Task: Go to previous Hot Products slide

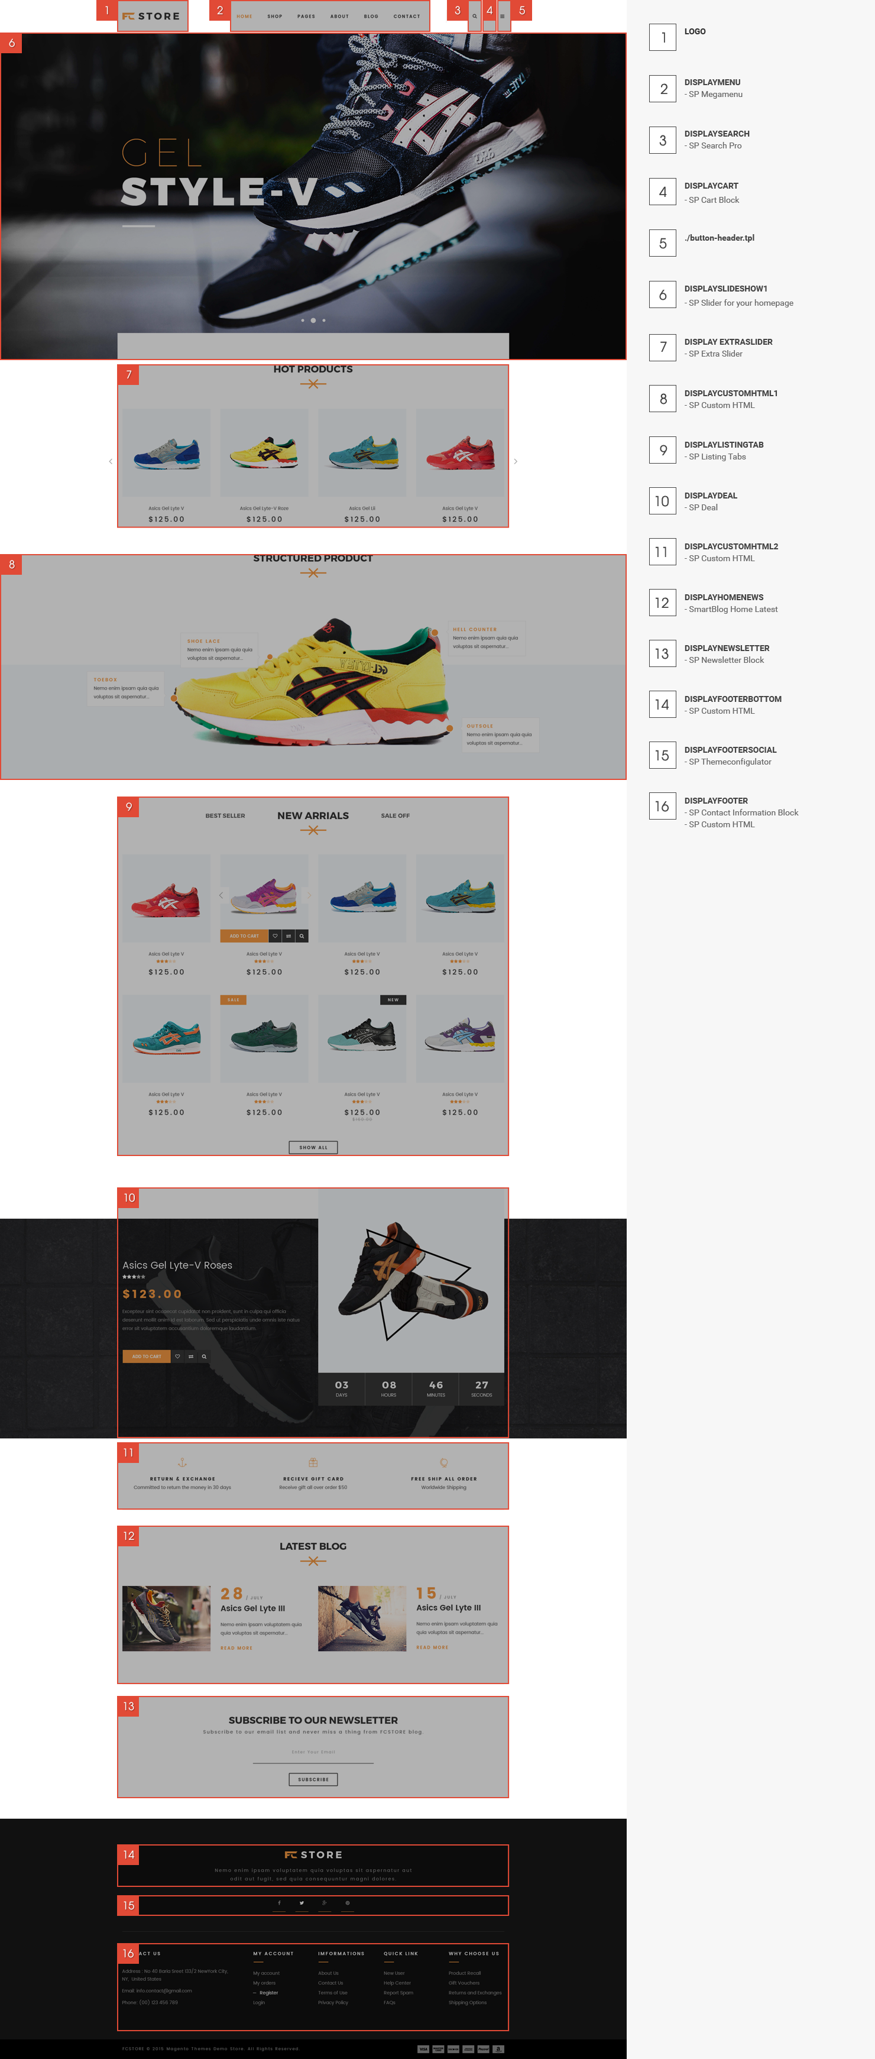Action: [x=111, y=461]
